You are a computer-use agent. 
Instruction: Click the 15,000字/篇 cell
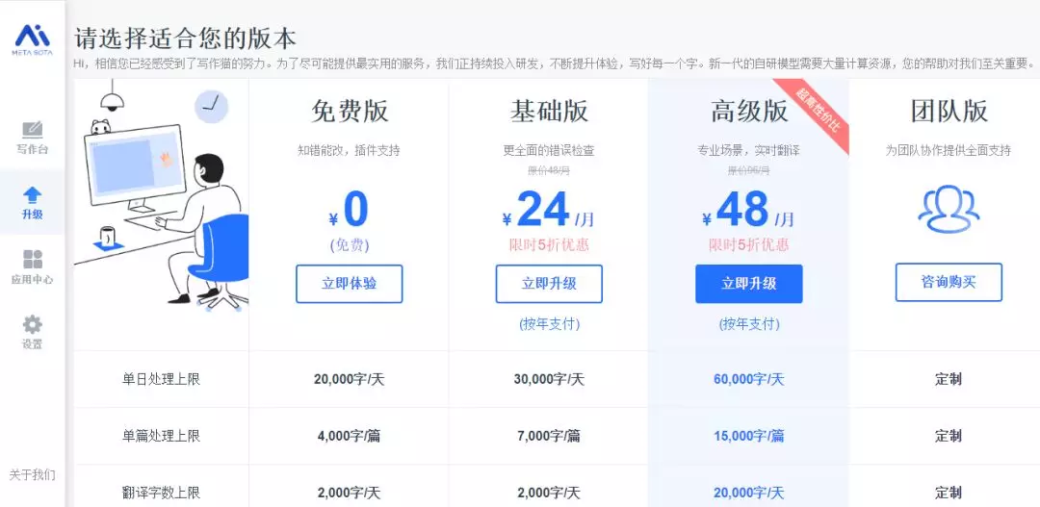tap(749, 436)
